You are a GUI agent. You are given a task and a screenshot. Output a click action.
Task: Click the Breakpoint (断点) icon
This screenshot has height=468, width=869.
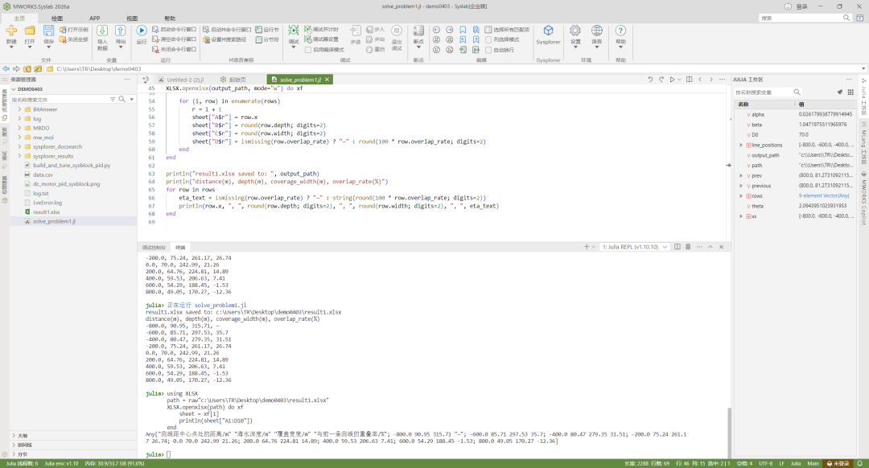(x=418, y=31)
